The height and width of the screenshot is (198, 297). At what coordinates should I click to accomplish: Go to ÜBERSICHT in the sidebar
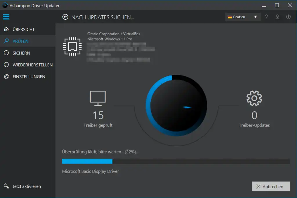click(x=28, y=29)
